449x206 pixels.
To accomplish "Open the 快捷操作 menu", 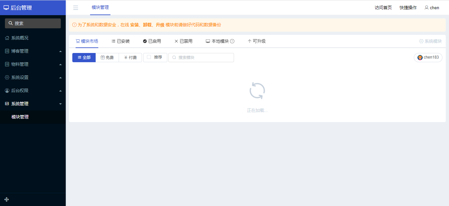I will pos(408,8).
